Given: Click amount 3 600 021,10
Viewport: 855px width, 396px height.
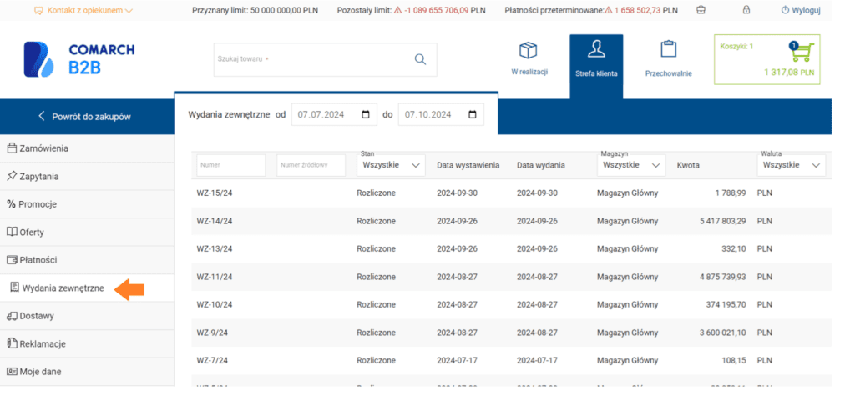Looking at the screenshot, I should (723, 333).
